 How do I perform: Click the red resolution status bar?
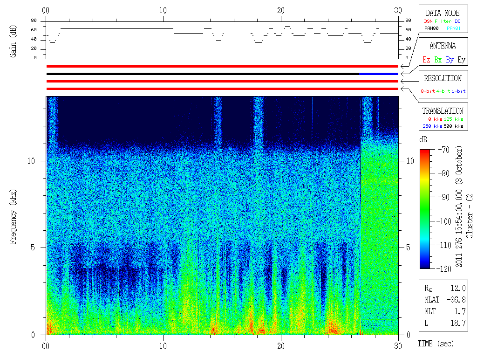[x=222, y=81]
